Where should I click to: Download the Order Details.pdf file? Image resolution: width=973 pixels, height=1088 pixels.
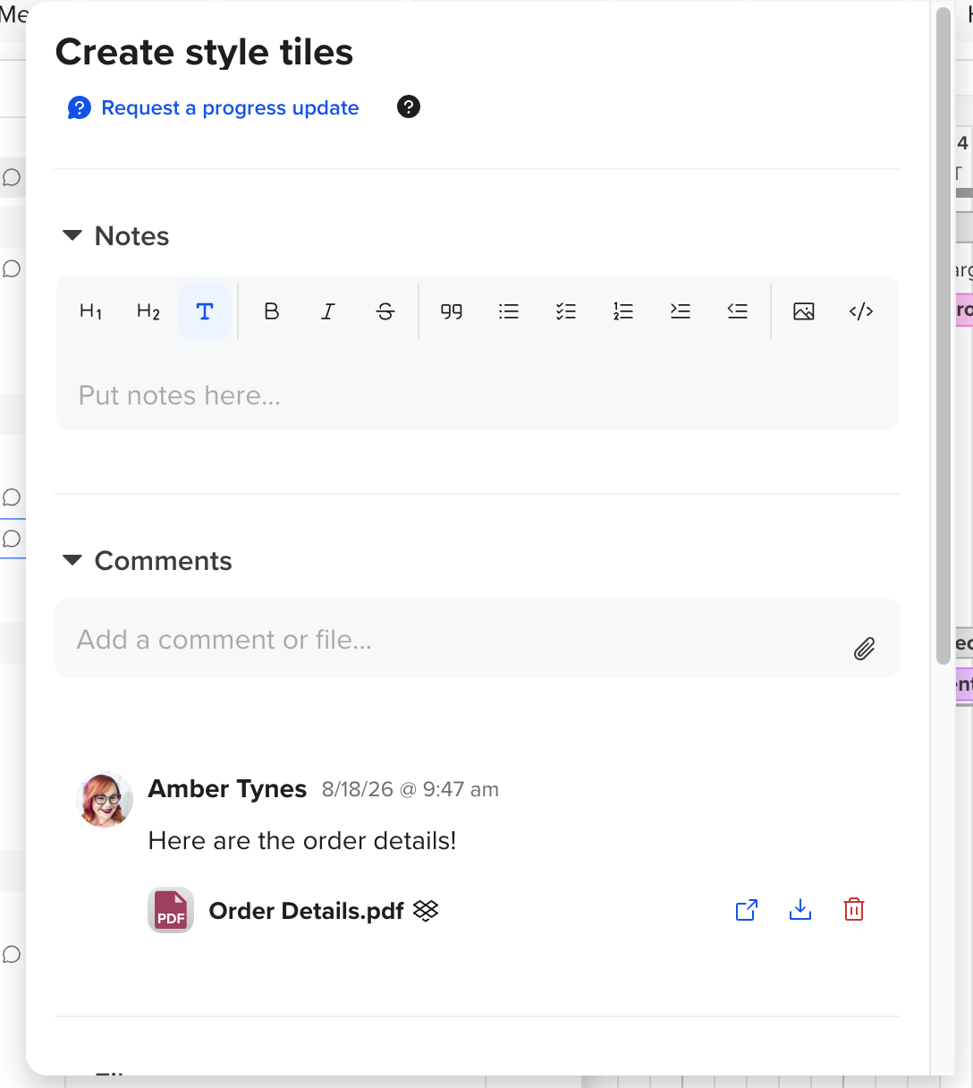[x=800, y=910]
